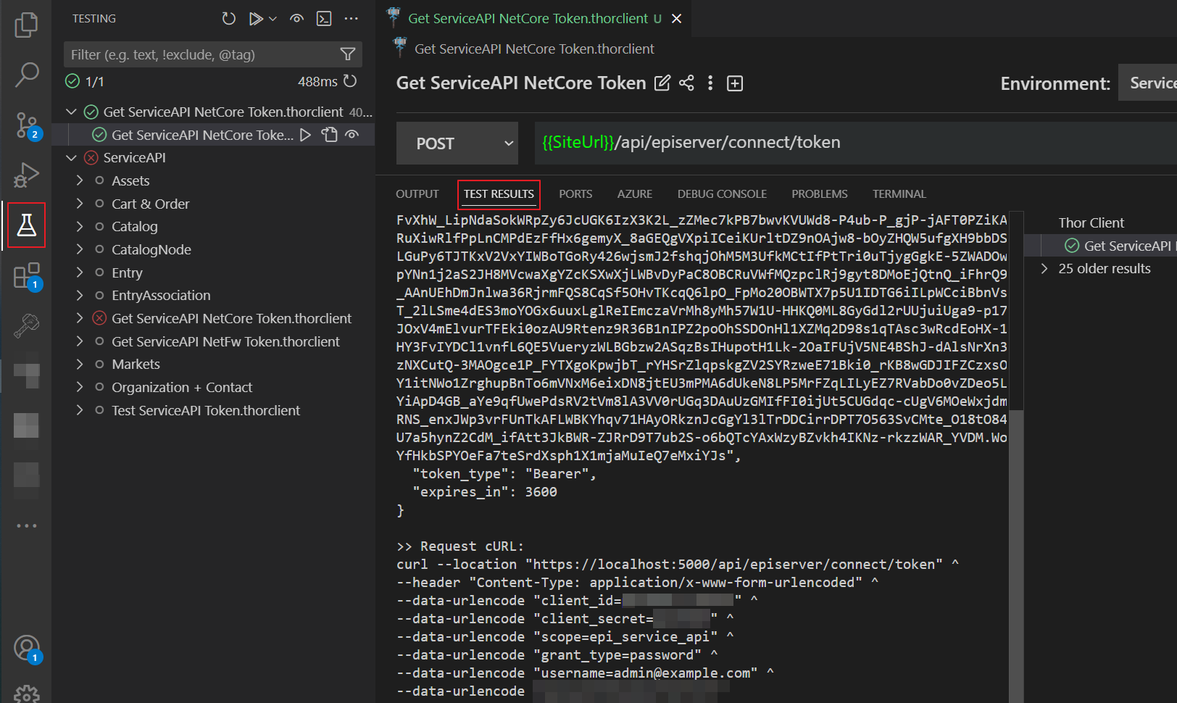Open the POST method dropdown
Screen dimensions: 1177x703
coord(457,143)
